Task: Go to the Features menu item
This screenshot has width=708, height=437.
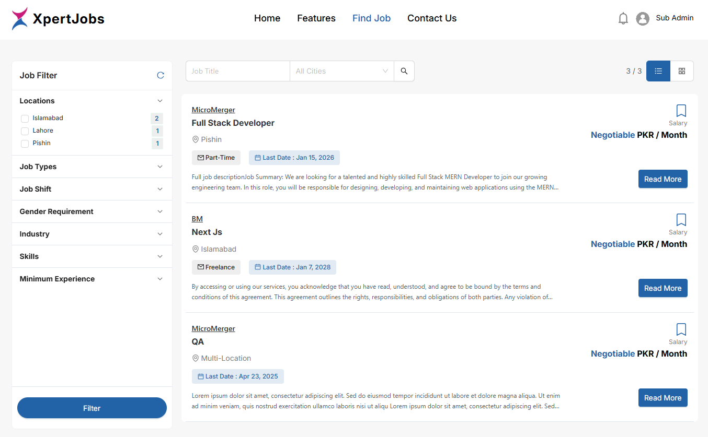Action: click(x=316, y=18)
